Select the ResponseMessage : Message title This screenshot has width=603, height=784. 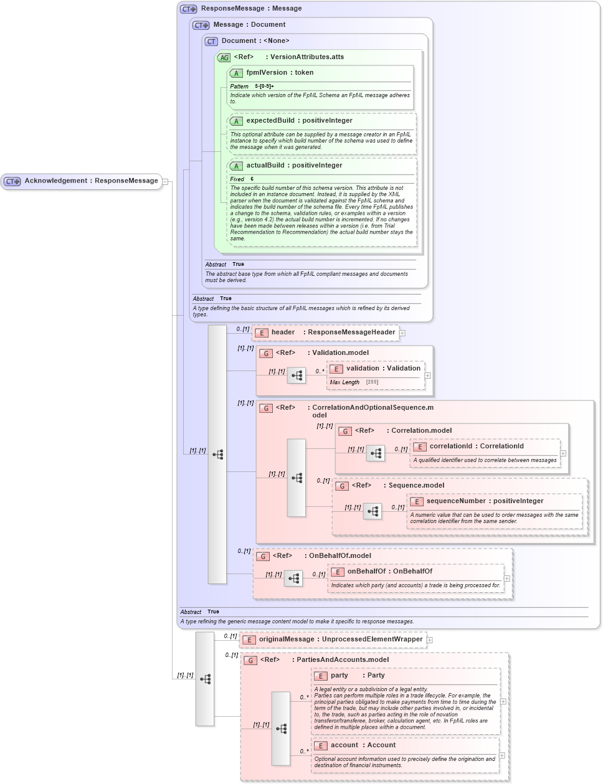(x=252, y=8)
